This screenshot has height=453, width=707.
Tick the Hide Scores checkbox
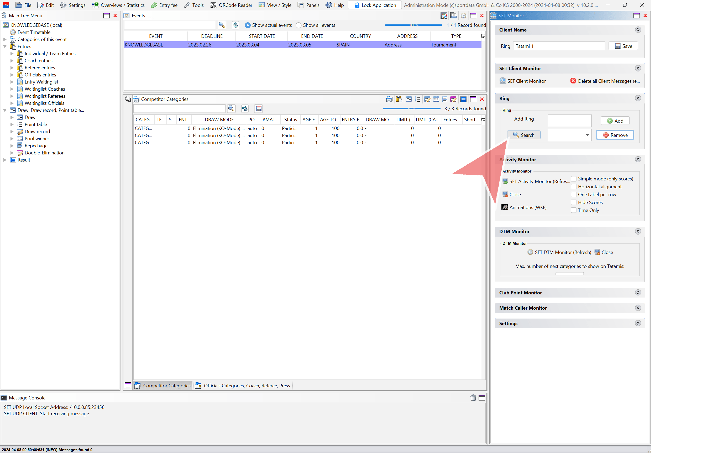point(573,202)
